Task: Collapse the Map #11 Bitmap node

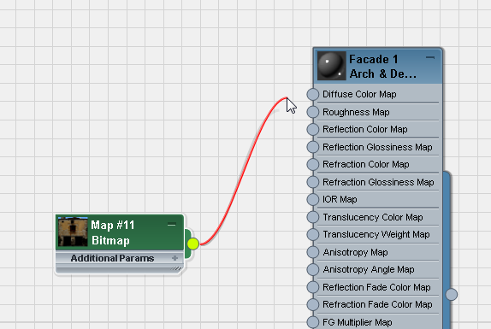Action: click(172, 225)
